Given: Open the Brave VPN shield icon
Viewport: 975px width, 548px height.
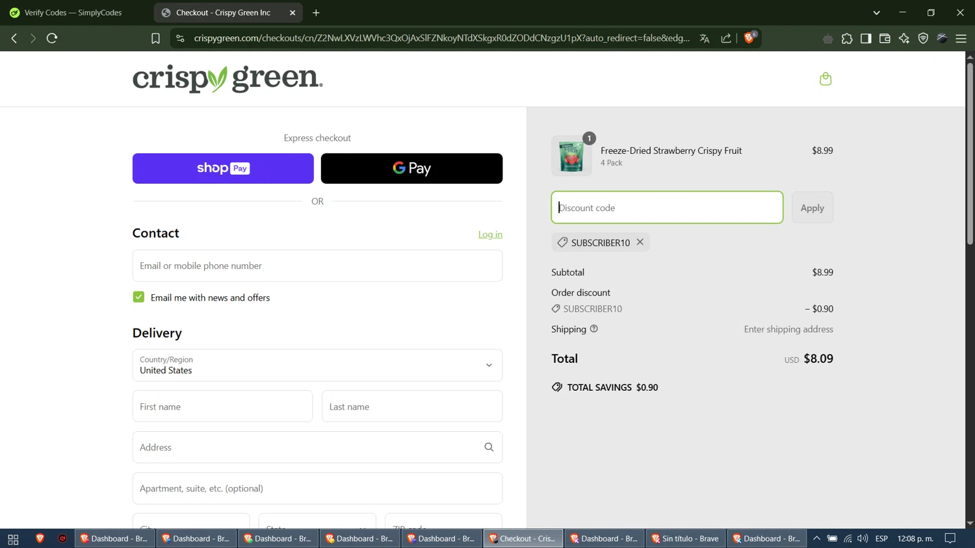Looking at the screenshot, I should (x=923, y=39).
